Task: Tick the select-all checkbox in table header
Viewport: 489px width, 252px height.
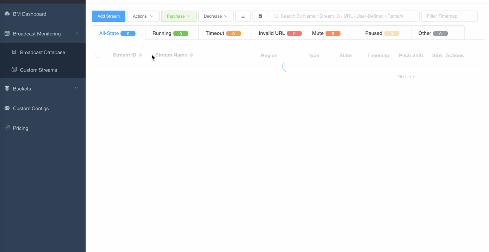Action: point(98,55)
